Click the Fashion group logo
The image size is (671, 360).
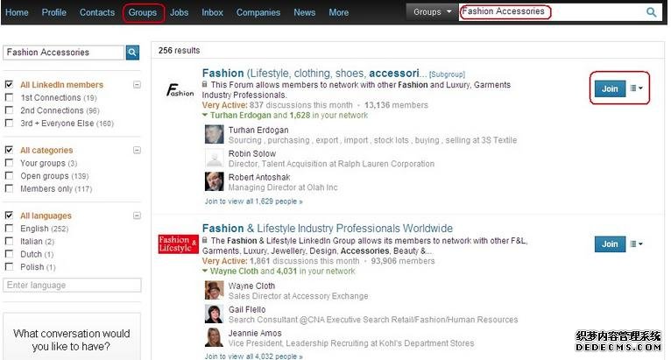pos(179,89)
